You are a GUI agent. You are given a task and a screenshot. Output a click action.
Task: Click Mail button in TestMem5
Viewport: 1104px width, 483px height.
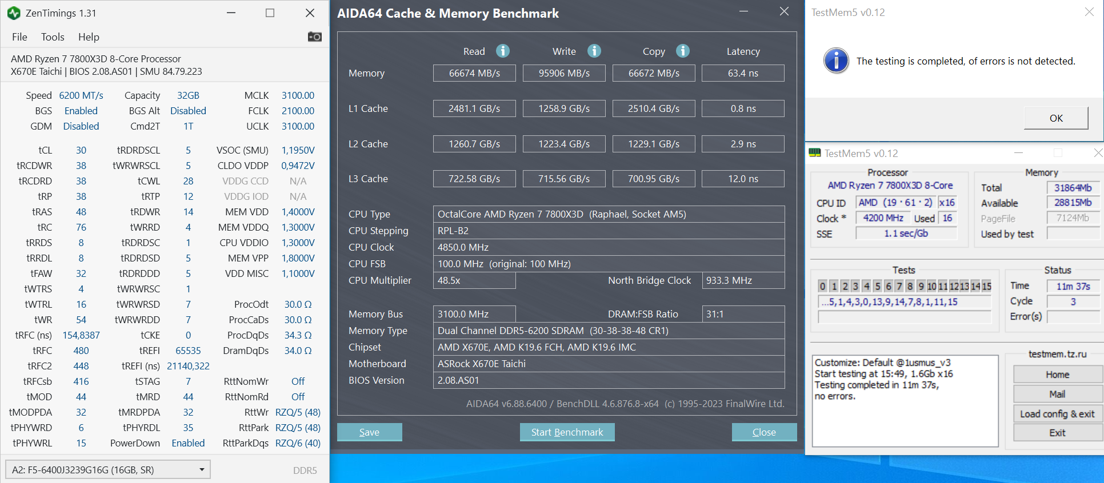pyautogui.click(x=1057, y=394)
